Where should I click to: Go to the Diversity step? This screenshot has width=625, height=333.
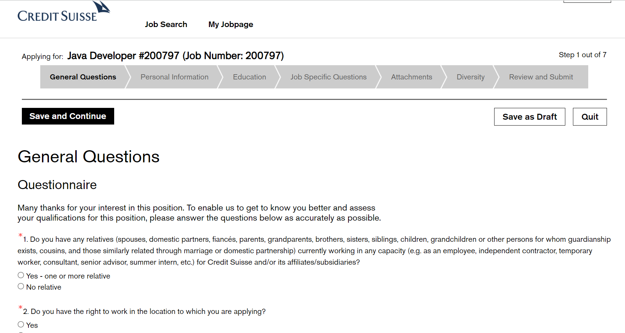pos(471,77)
